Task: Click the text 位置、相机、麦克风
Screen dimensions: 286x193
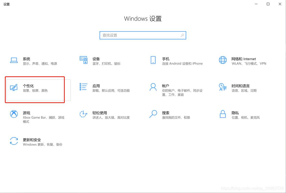Action: 246,118
